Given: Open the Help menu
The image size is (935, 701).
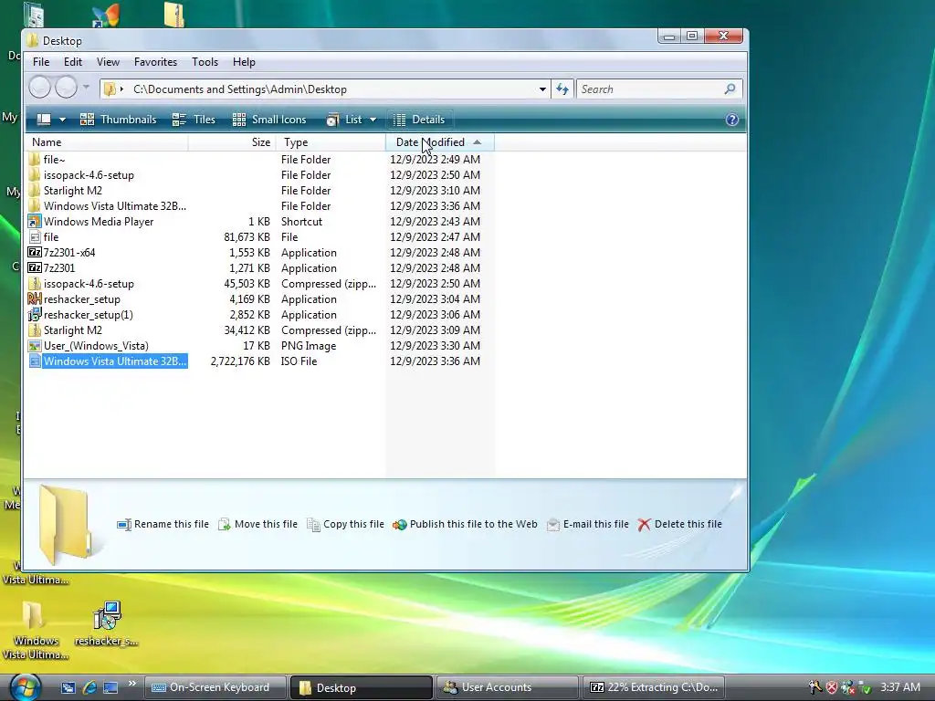Looking at the screenshot, I should click(x=244, y=62).
